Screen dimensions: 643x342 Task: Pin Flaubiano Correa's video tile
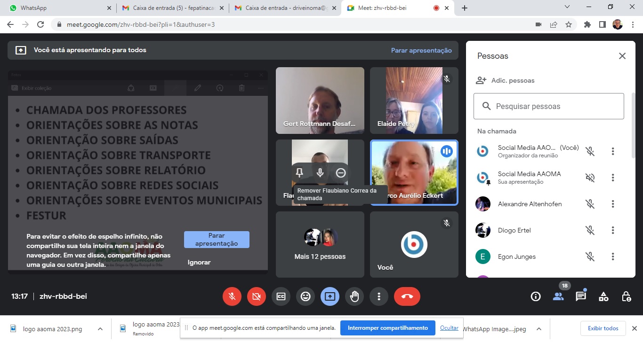point(299,173)
